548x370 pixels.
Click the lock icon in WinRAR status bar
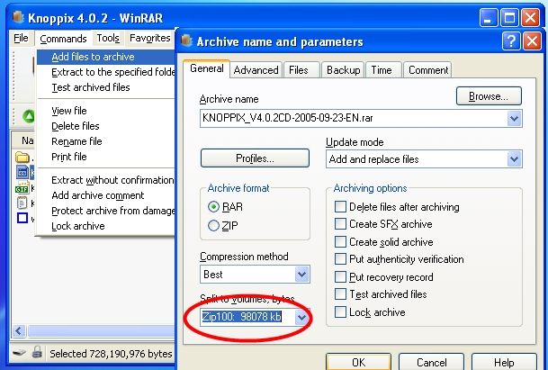(37, 352)
